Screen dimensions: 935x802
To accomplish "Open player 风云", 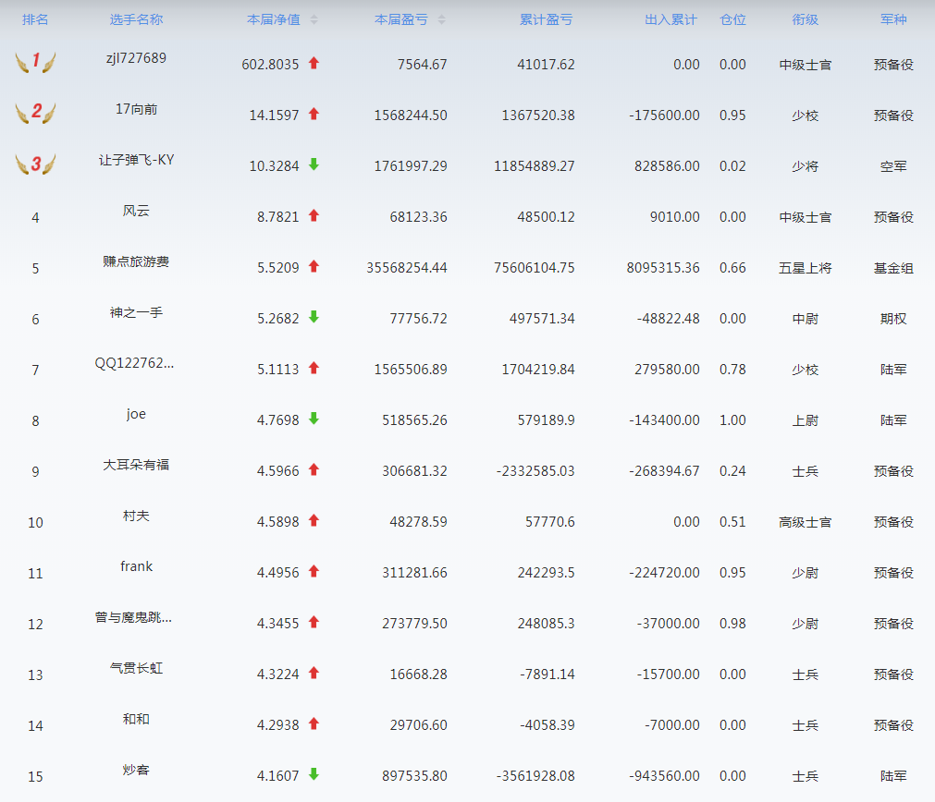I will pyautogui.click(x=136, y=211).
